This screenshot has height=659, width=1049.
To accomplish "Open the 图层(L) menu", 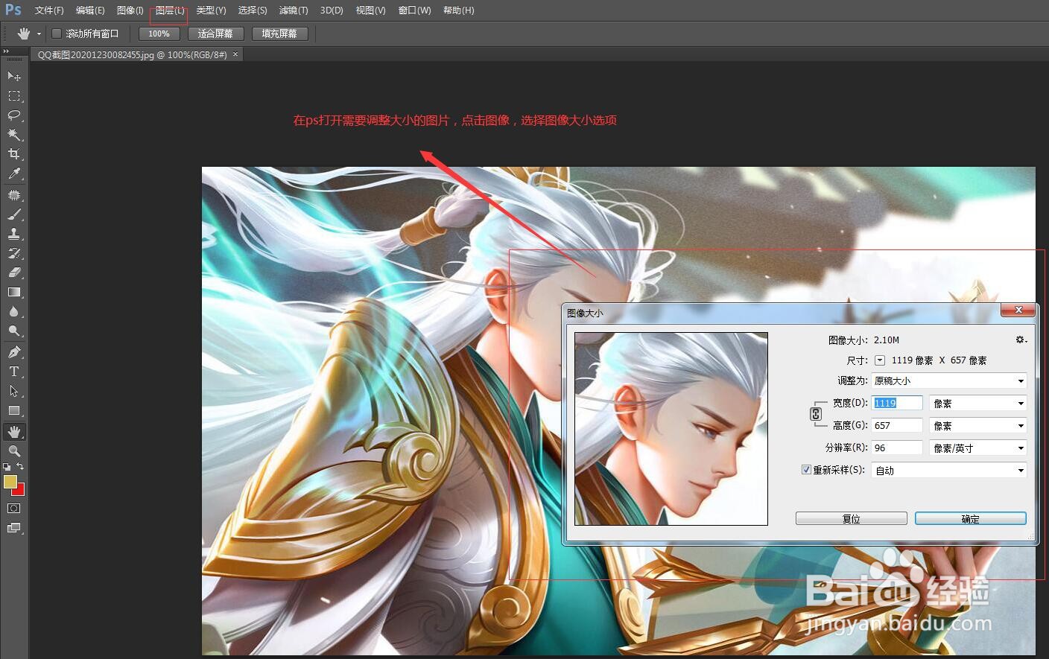I will click(170, 10).
